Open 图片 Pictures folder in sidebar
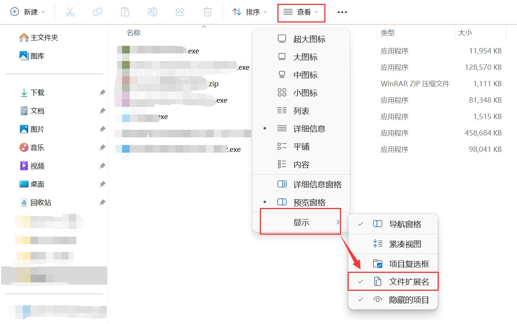517x324 pixels. [32, 129]
